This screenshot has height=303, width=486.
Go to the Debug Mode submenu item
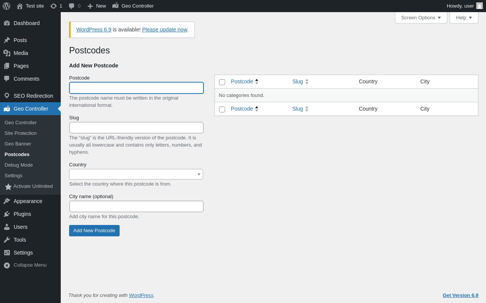19,165
